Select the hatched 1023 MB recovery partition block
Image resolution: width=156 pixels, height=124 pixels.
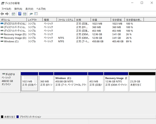[x=30, y=82]
